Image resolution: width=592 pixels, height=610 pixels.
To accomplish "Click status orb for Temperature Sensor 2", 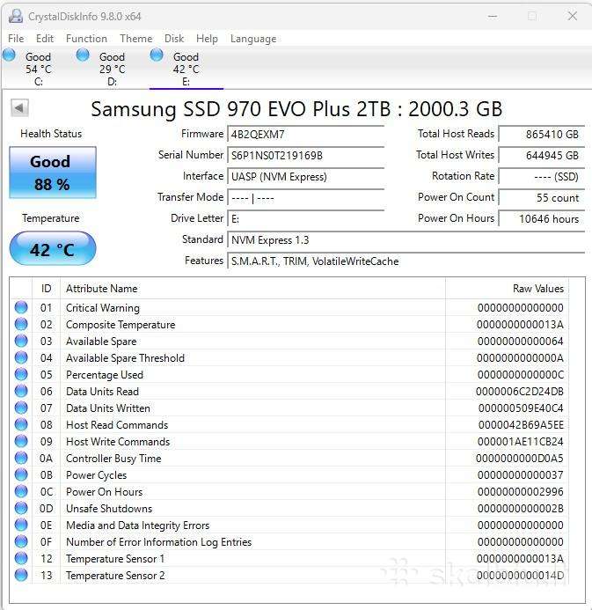I will point(21,575).
